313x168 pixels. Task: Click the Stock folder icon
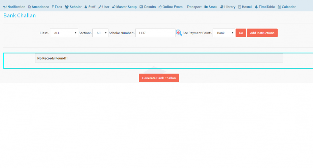[x=206, y=7]
